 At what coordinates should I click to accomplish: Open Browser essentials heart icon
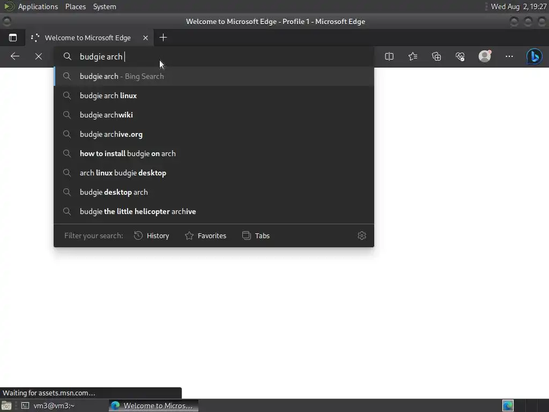460,56
